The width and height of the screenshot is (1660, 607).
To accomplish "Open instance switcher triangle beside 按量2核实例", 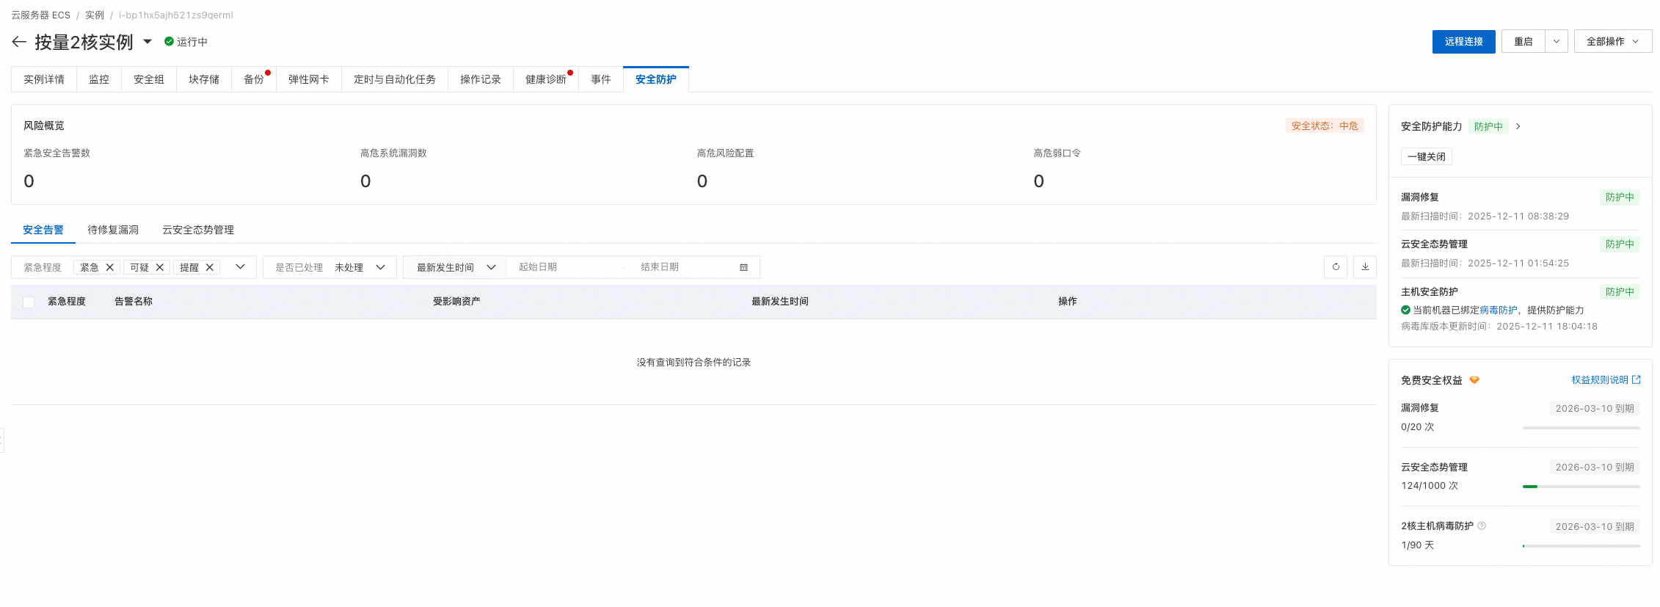I will click(x=148, y=42).
